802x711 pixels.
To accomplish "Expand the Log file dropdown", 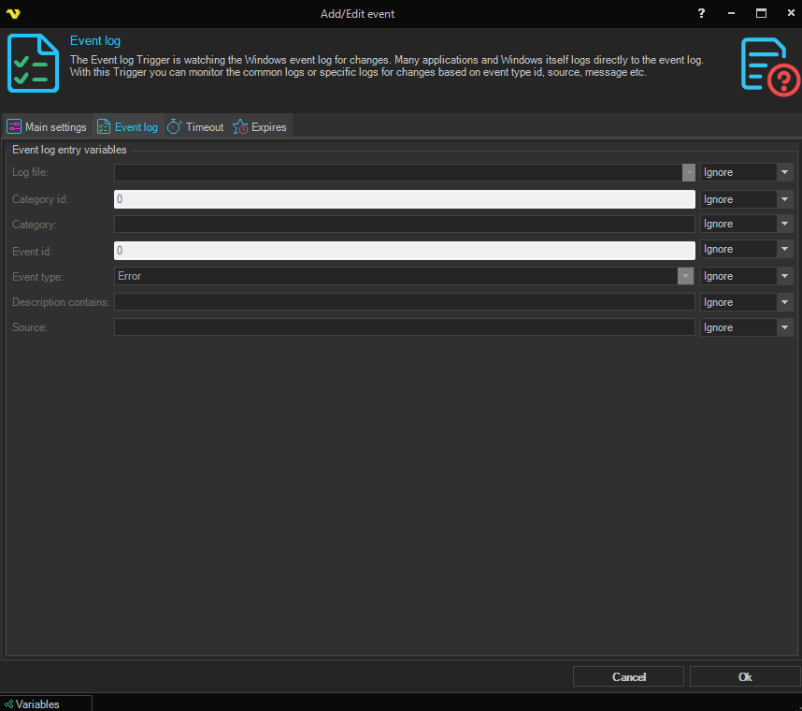I will point(688,173).
